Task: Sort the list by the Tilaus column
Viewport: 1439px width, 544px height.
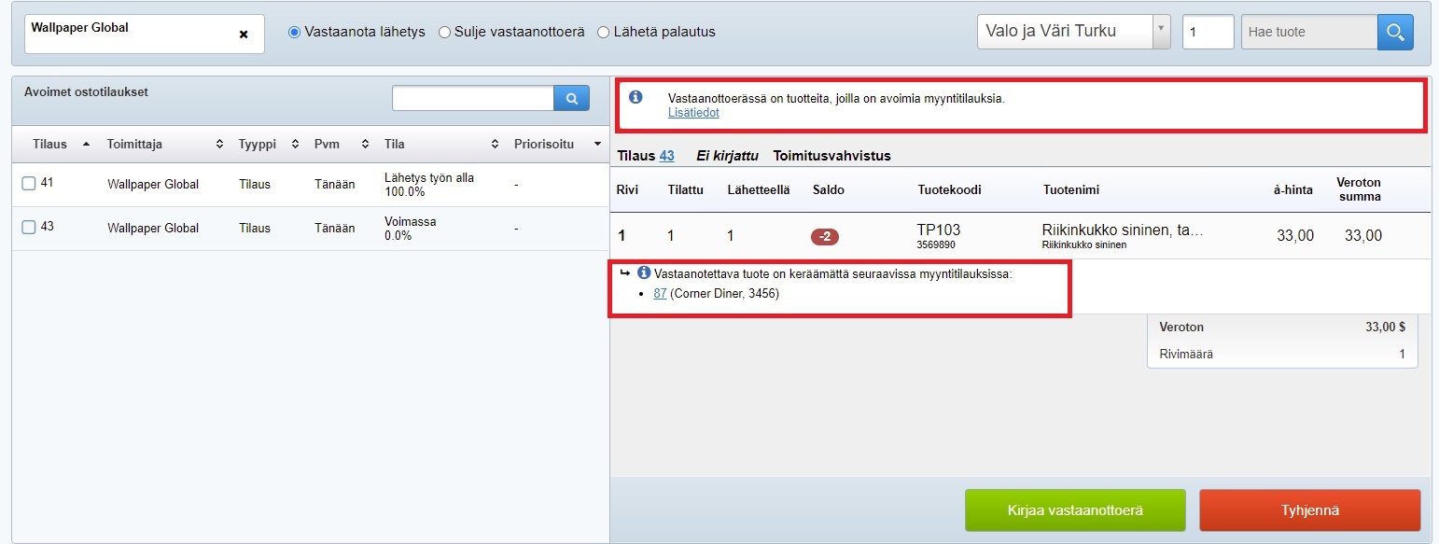Action: pyautogui.click(x=50, y=145)
